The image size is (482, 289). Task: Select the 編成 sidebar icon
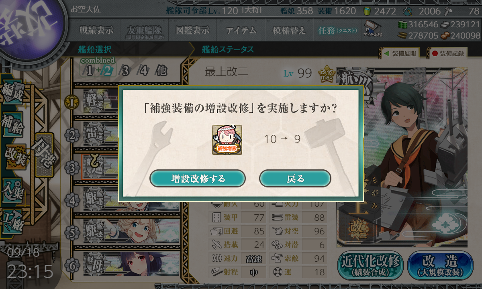(x=13, y=95)
